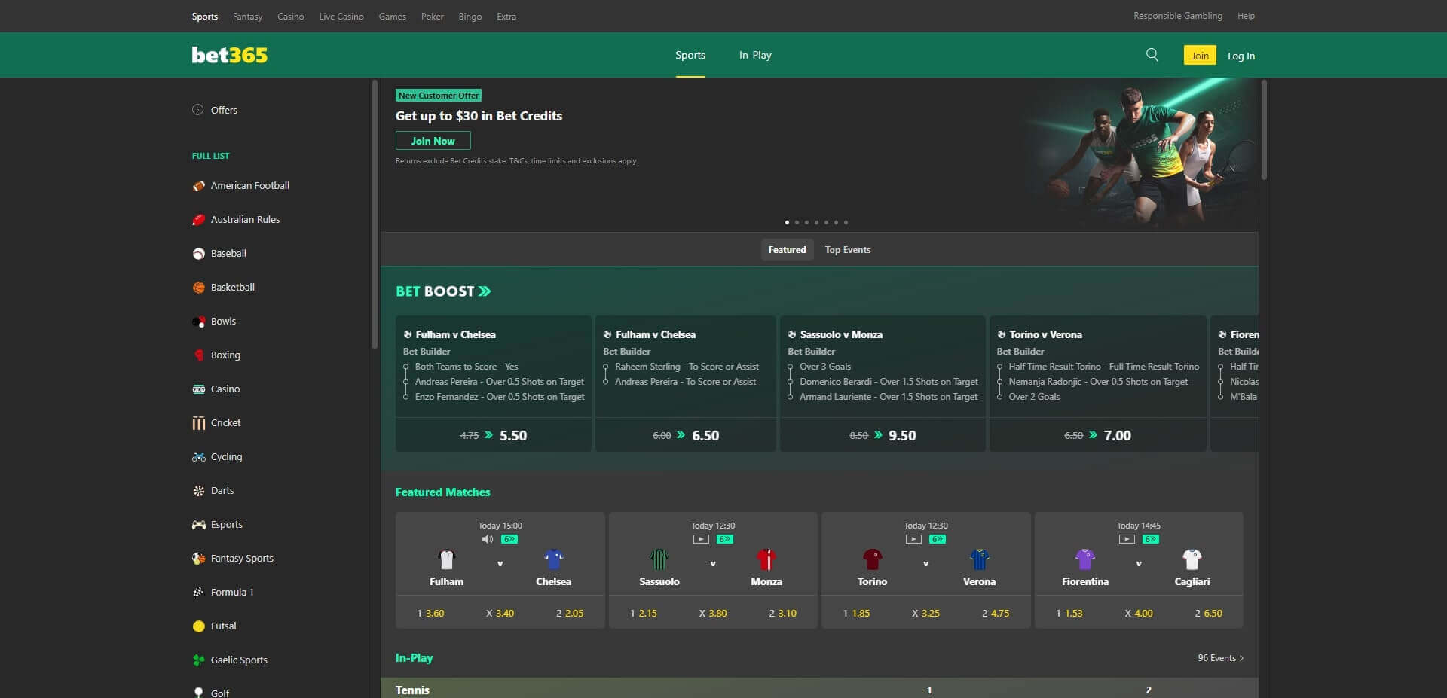Select the American Football sport icon

[198, 185]
